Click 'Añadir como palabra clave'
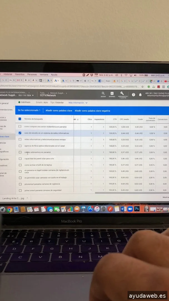The image size is (169, 301). coord(59,111)
